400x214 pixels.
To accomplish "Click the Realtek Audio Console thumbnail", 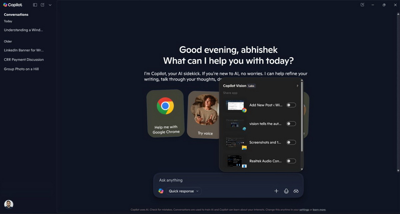I will pyautogui.click(x=235, y=161).
